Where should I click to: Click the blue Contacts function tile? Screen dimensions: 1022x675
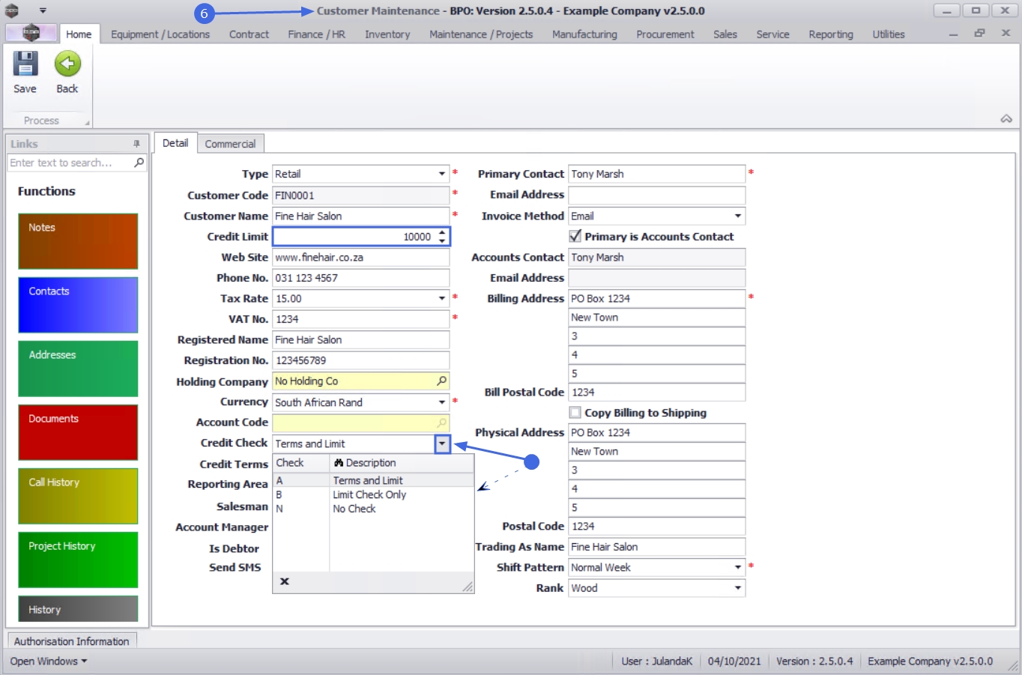tap(78, 305)
